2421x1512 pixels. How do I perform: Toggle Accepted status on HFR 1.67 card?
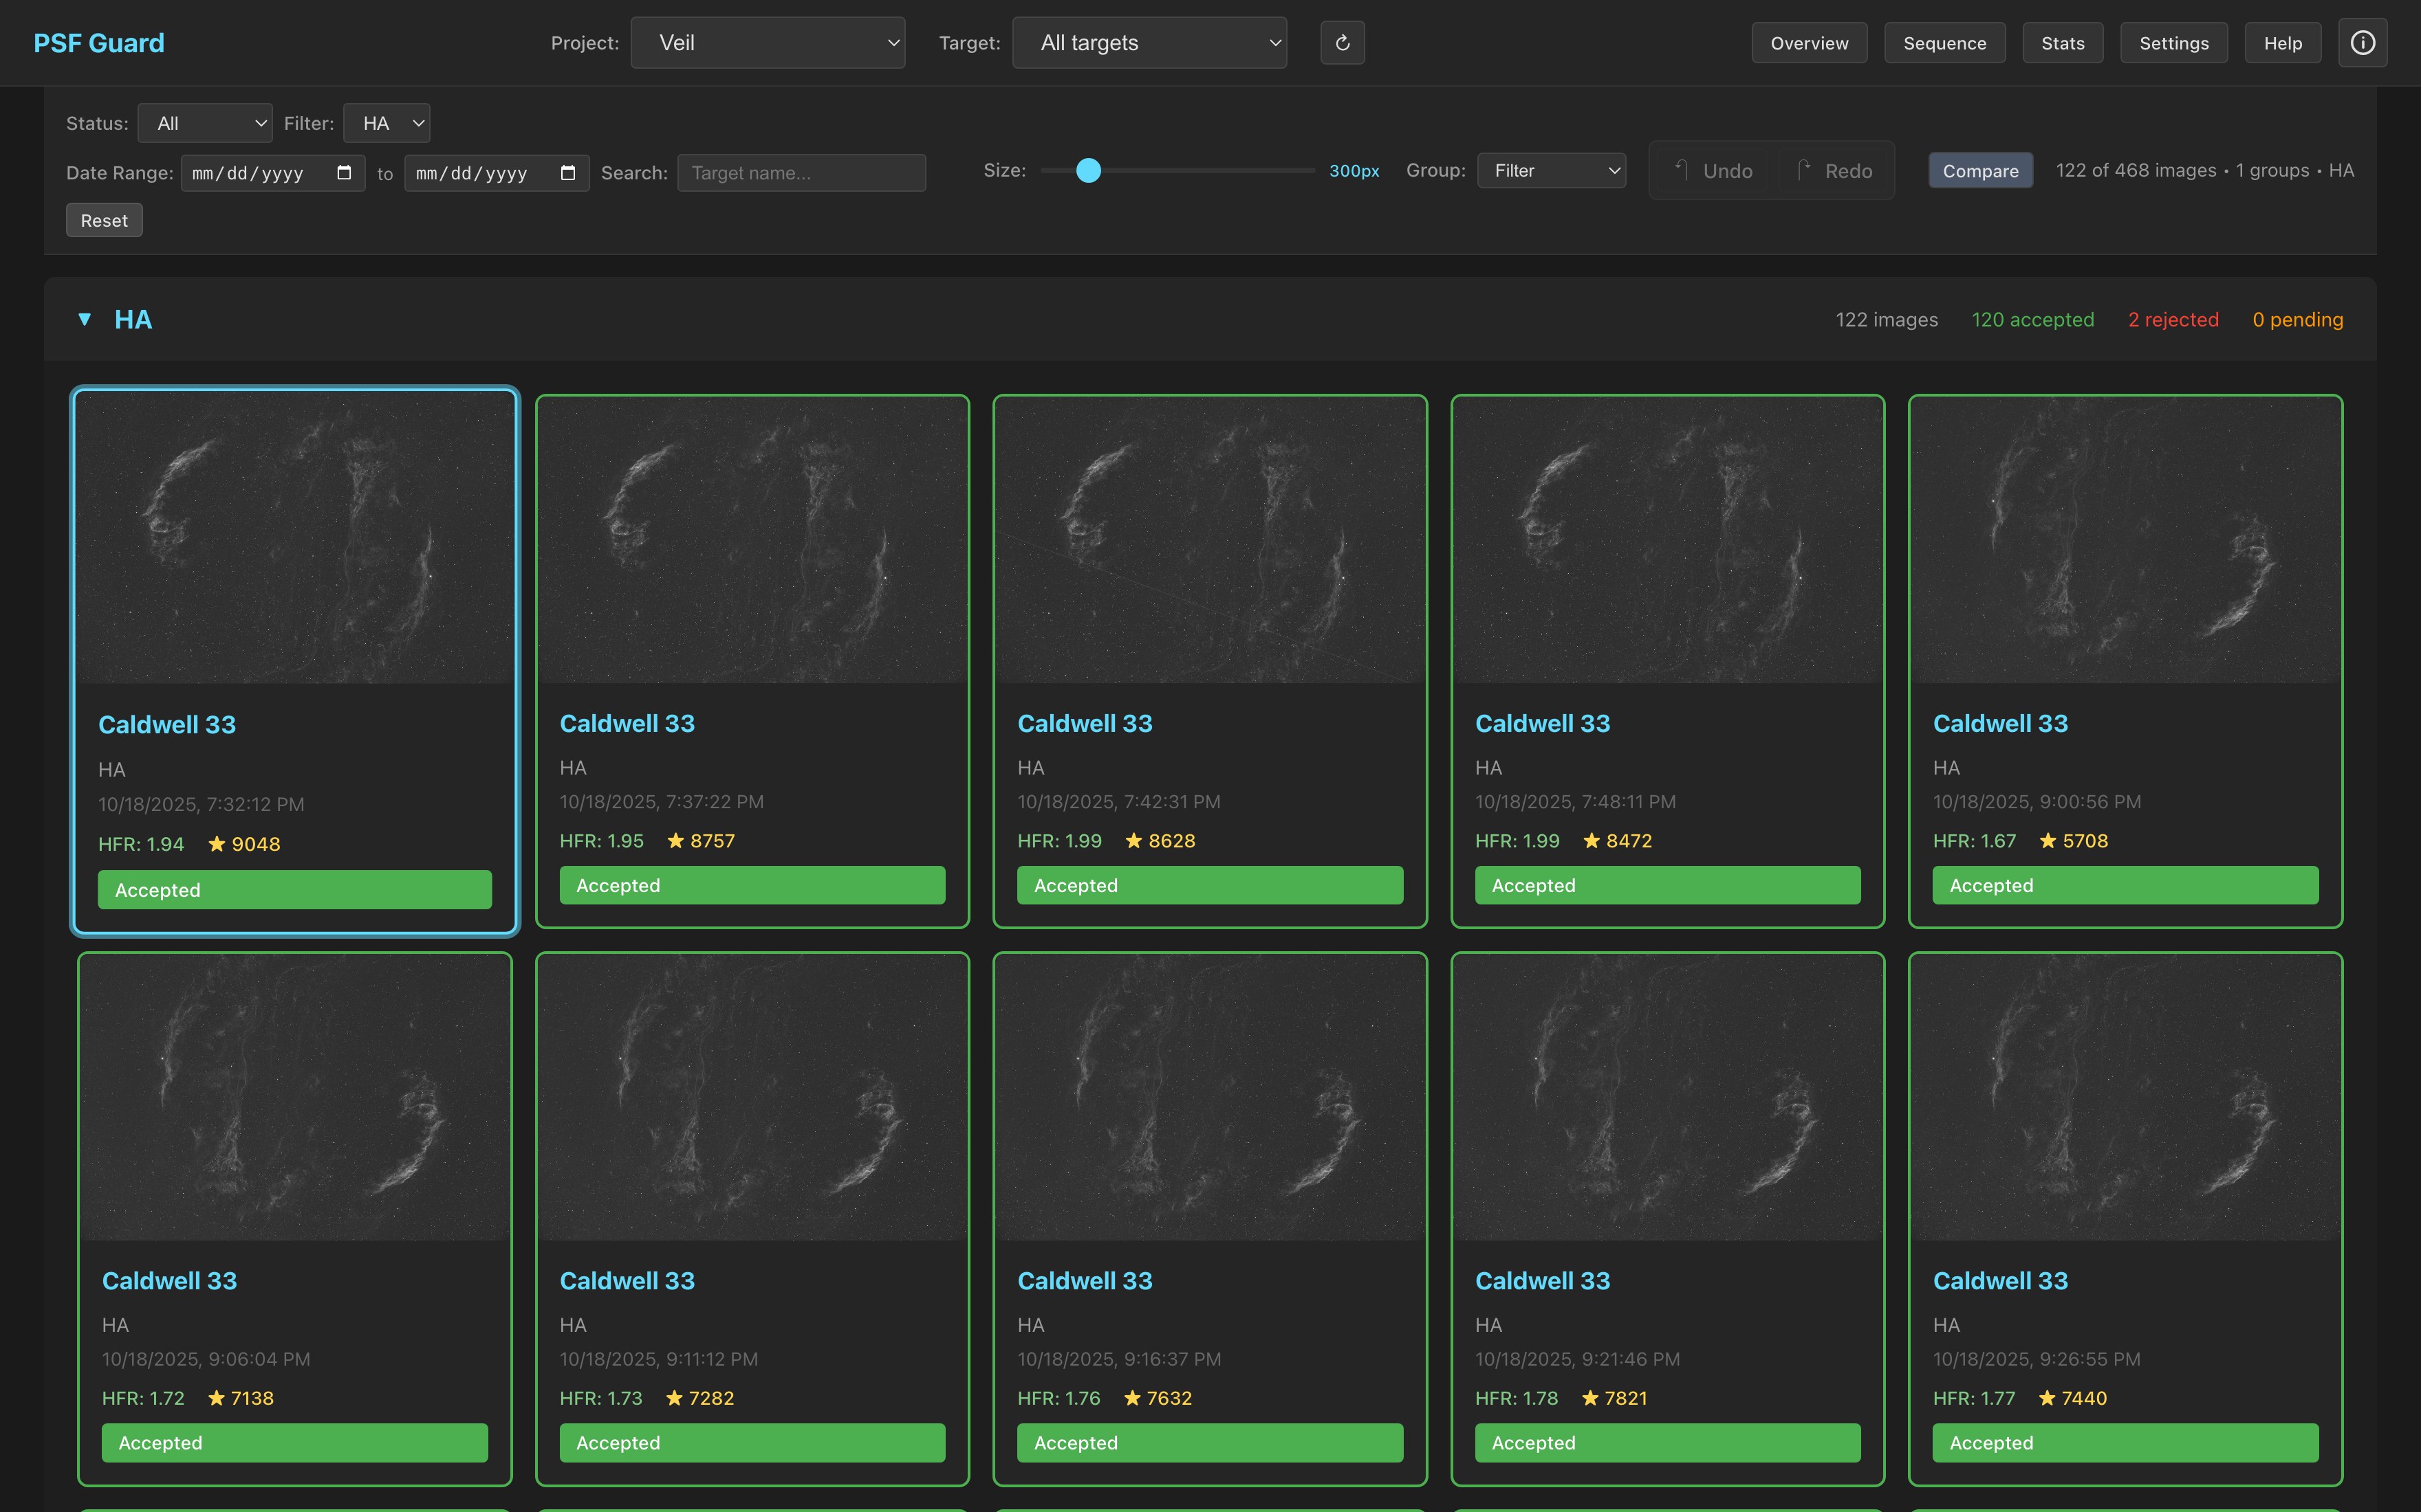[2126, 885]
